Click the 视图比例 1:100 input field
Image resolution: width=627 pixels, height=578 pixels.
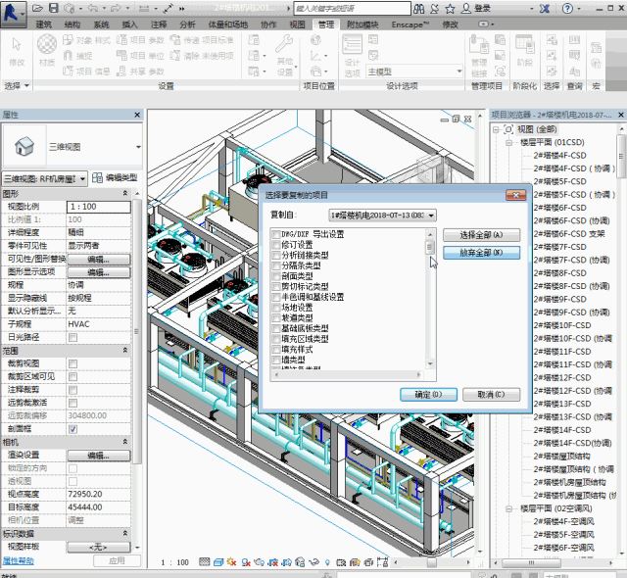[98, 208]
